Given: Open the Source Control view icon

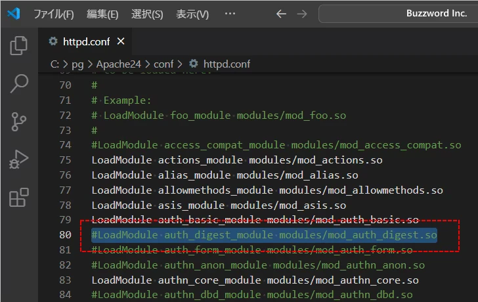Looking at the screenshot, I should [x=19, y=121].
